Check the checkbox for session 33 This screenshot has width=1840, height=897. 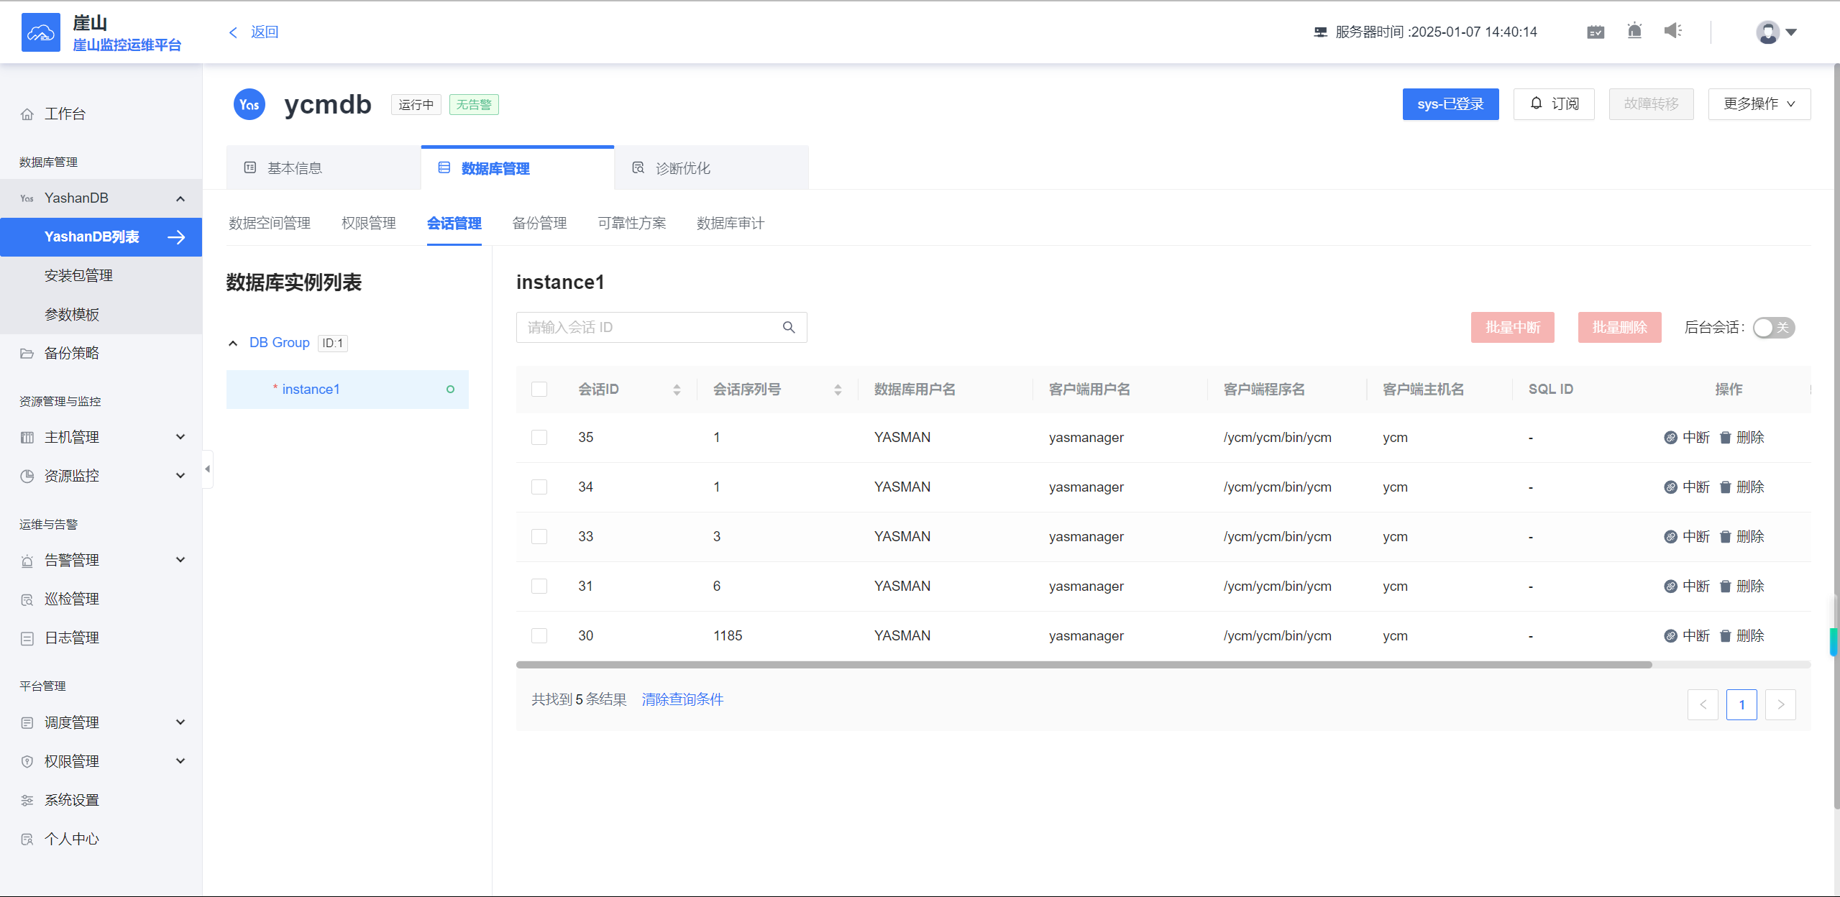539,536
